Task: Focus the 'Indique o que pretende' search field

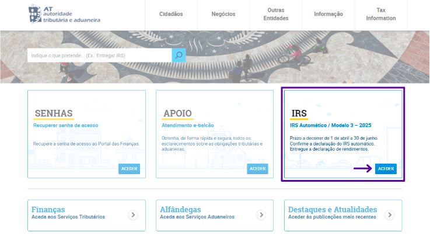Action: click(x=100, y=55)
